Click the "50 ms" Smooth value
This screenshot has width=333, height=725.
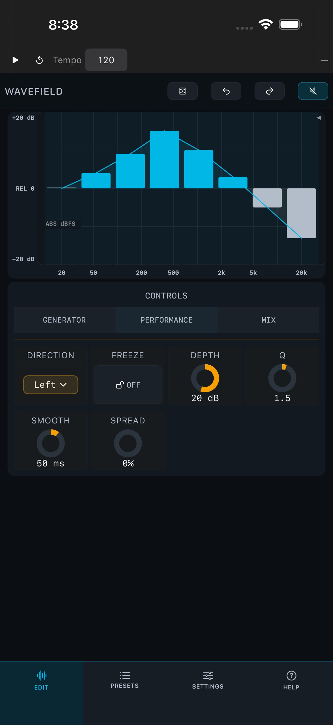[x=50, y=463]
